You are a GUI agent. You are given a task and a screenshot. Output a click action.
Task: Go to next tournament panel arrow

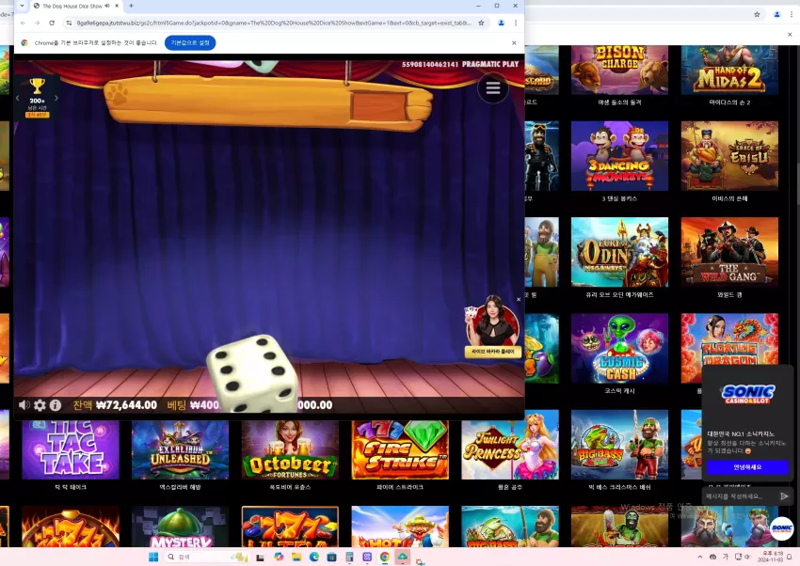pyautogui.click(x=56, y=98)
